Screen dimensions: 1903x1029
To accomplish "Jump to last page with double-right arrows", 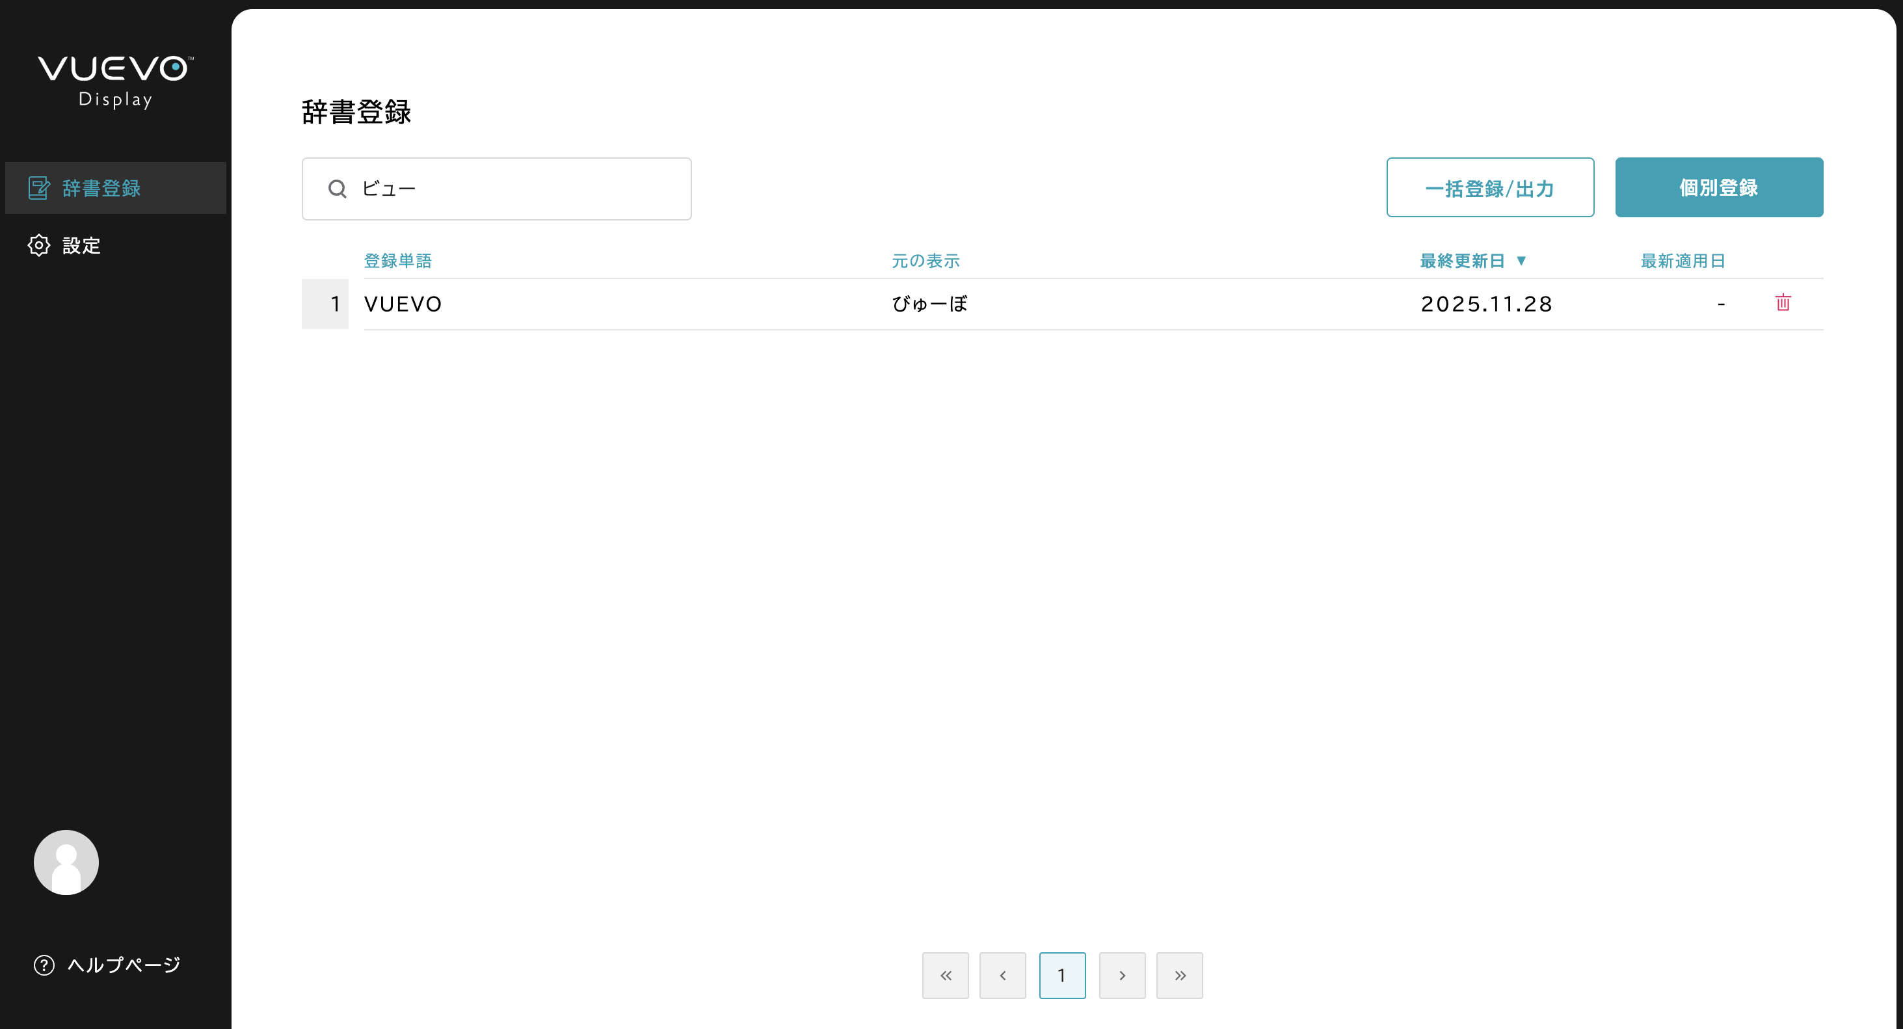I will click(1179, 975).
